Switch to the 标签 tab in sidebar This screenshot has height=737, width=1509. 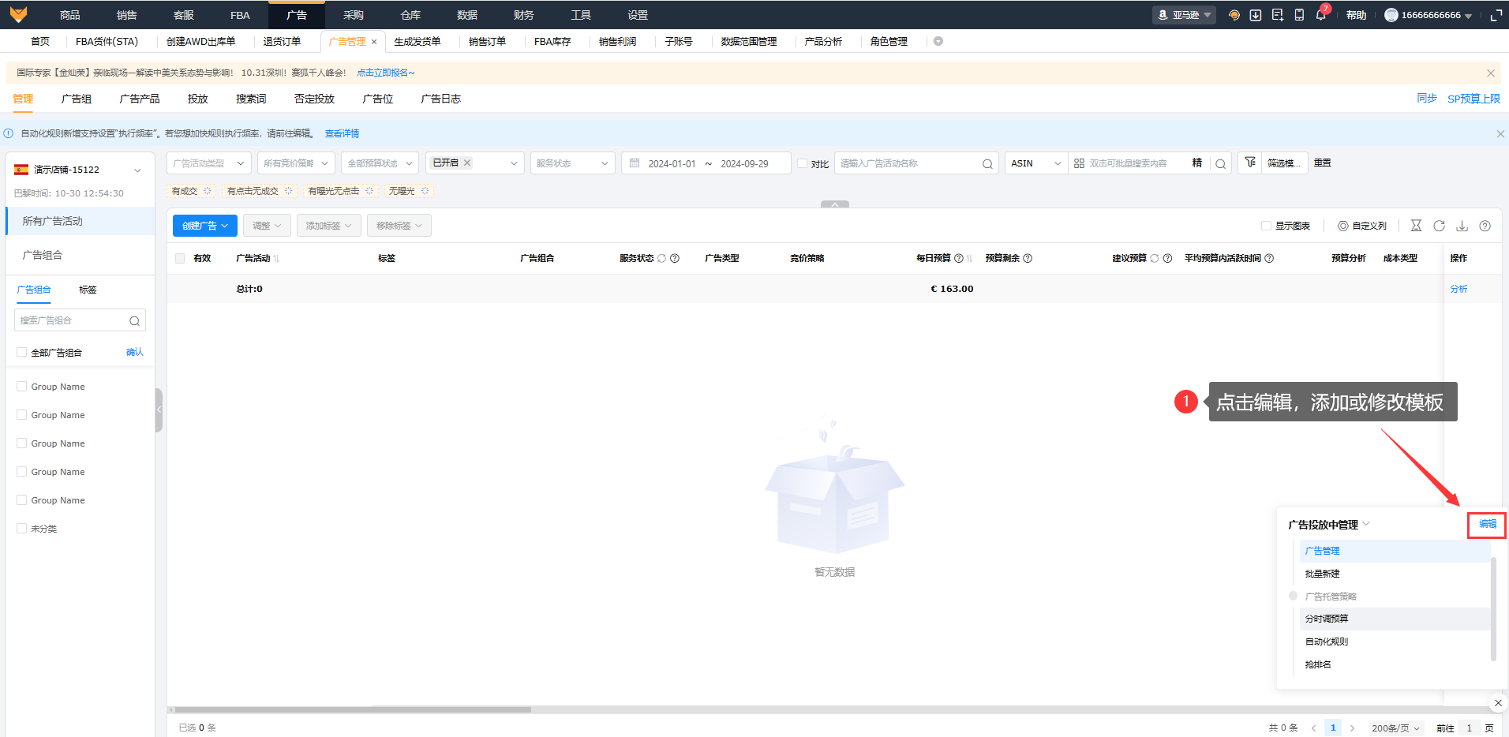88,290
